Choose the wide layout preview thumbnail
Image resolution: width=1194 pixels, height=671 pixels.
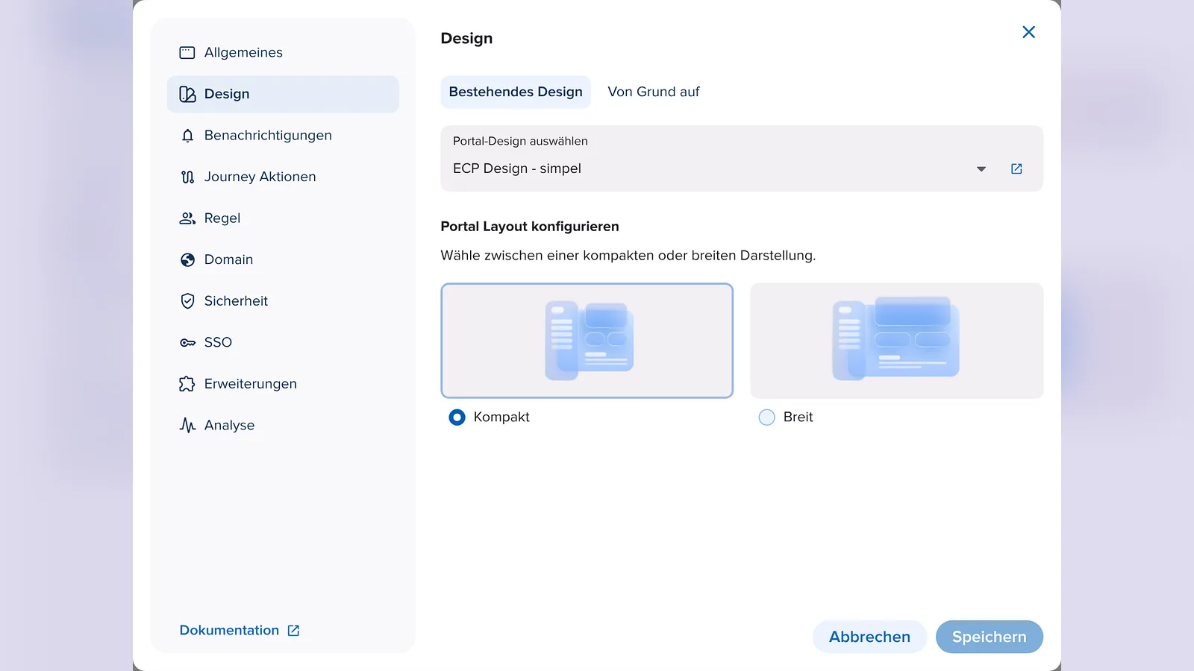(897, 341)
